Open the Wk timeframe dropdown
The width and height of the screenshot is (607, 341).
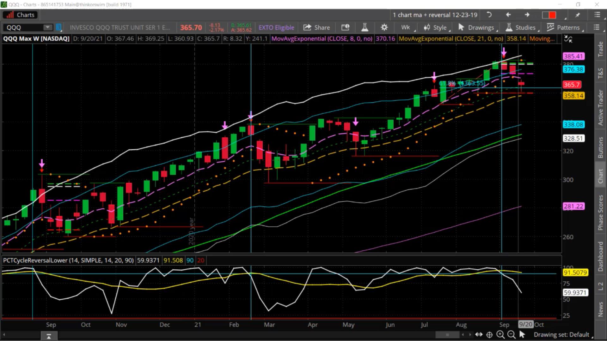407,27
